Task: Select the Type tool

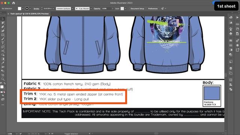Action: [3, 43]
